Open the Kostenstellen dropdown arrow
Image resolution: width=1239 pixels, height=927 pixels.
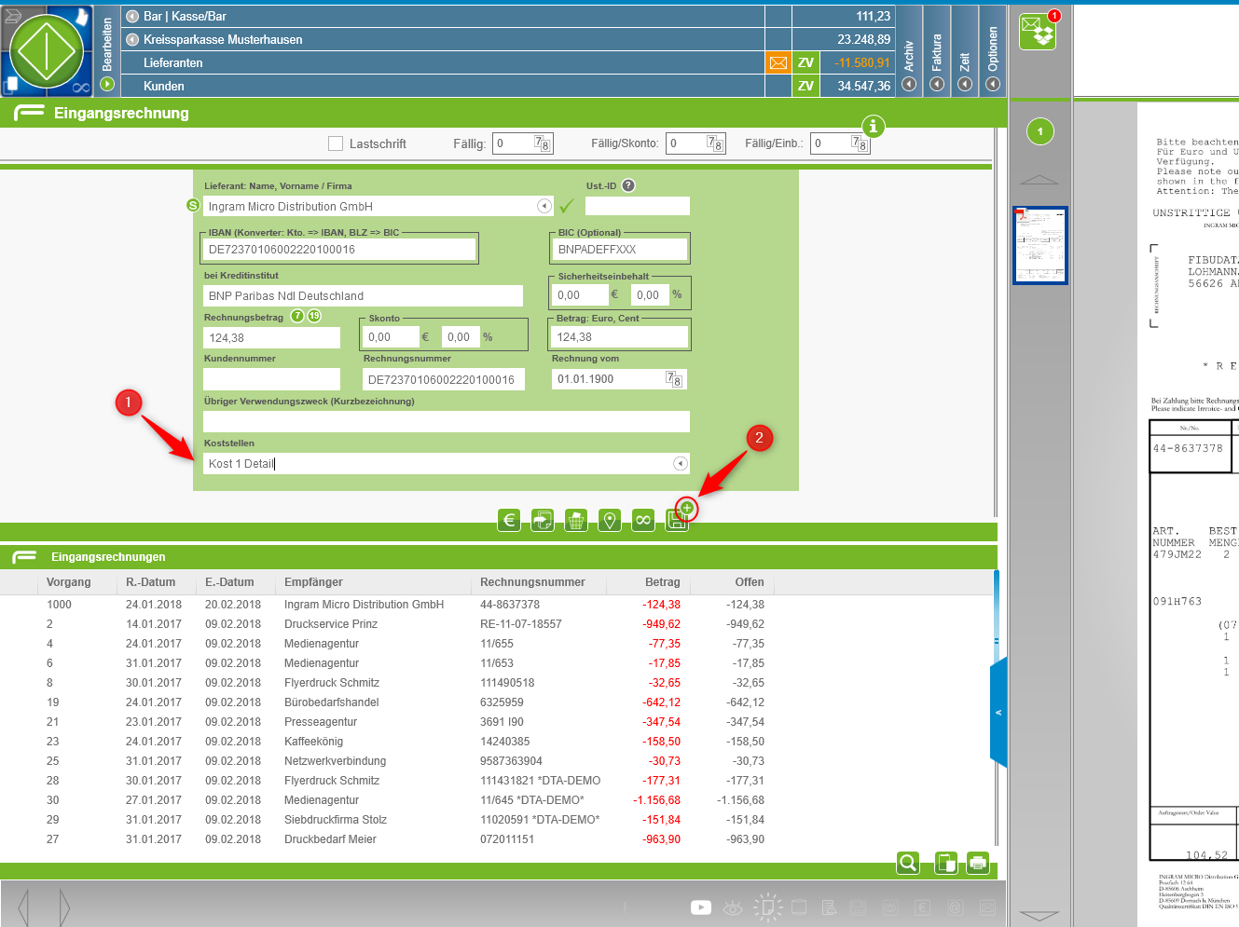681,464
